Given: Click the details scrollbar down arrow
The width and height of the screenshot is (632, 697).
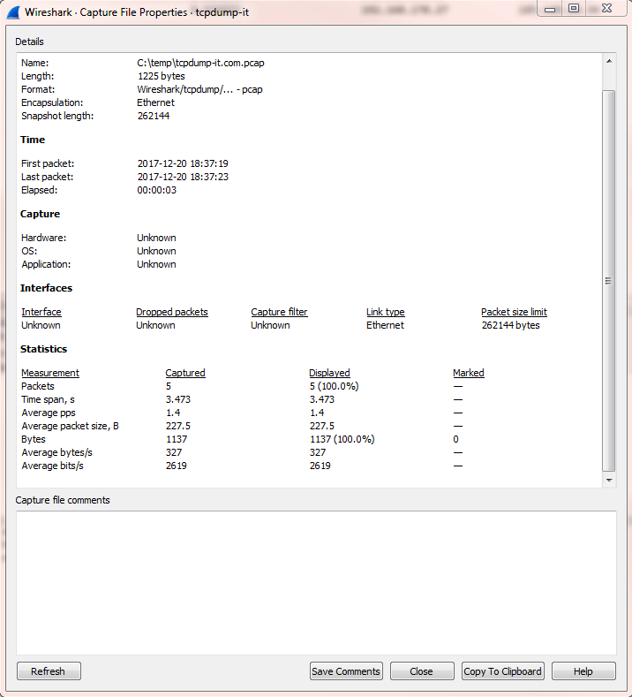Looking at the screenshot, I should click(x=609, y=479).
